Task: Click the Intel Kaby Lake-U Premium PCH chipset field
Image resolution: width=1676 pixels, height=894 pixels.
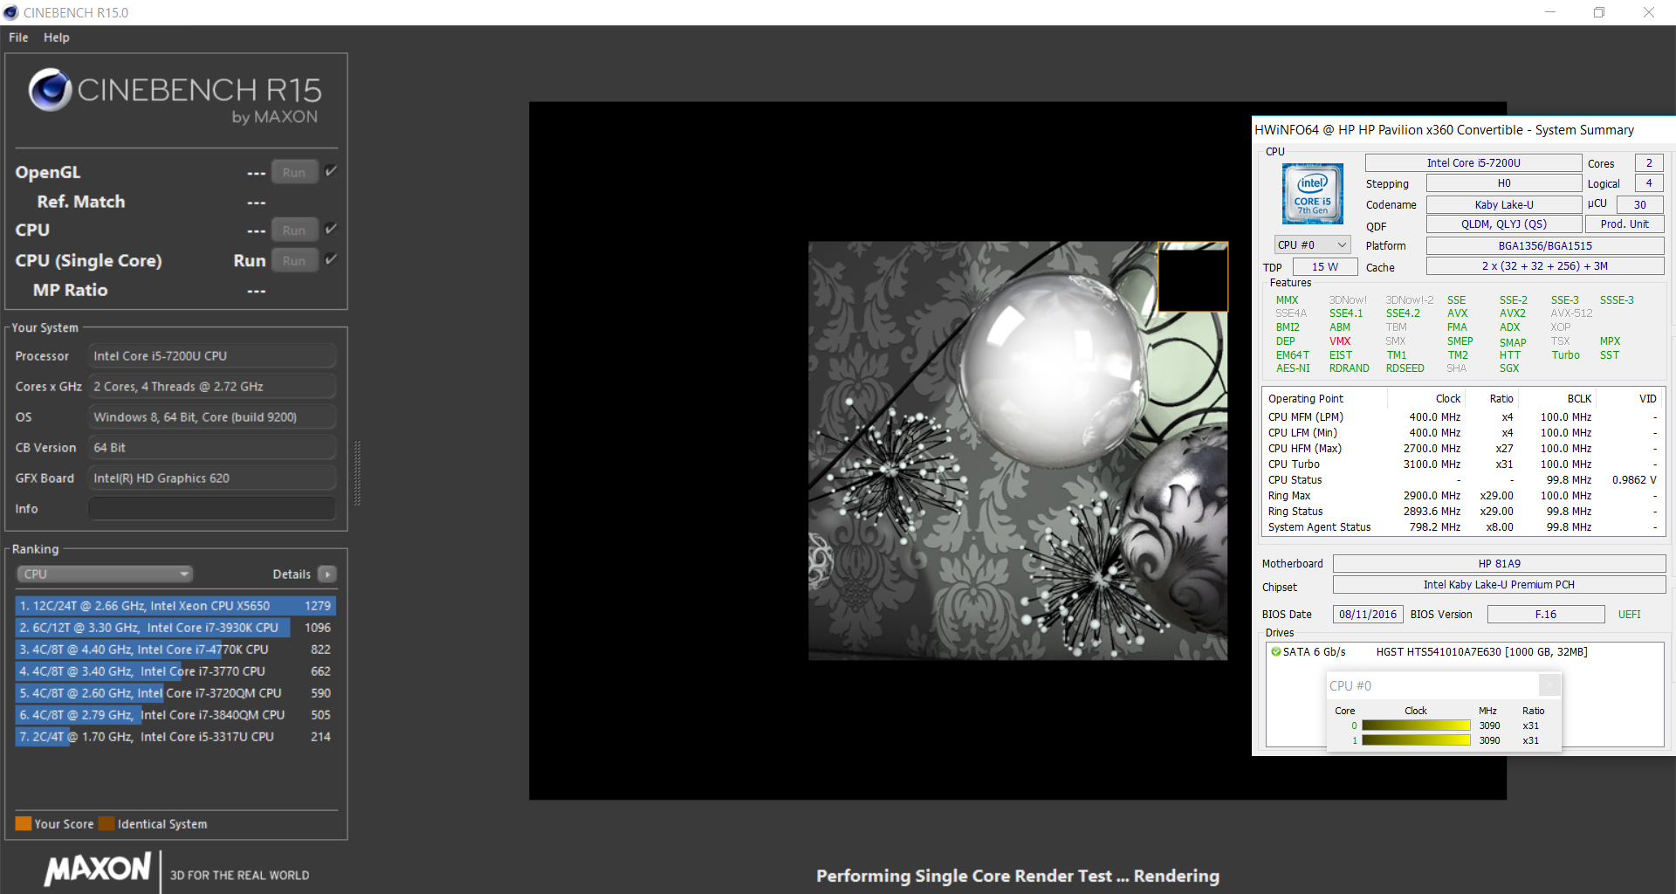Action: click(x=1499, y=585)
